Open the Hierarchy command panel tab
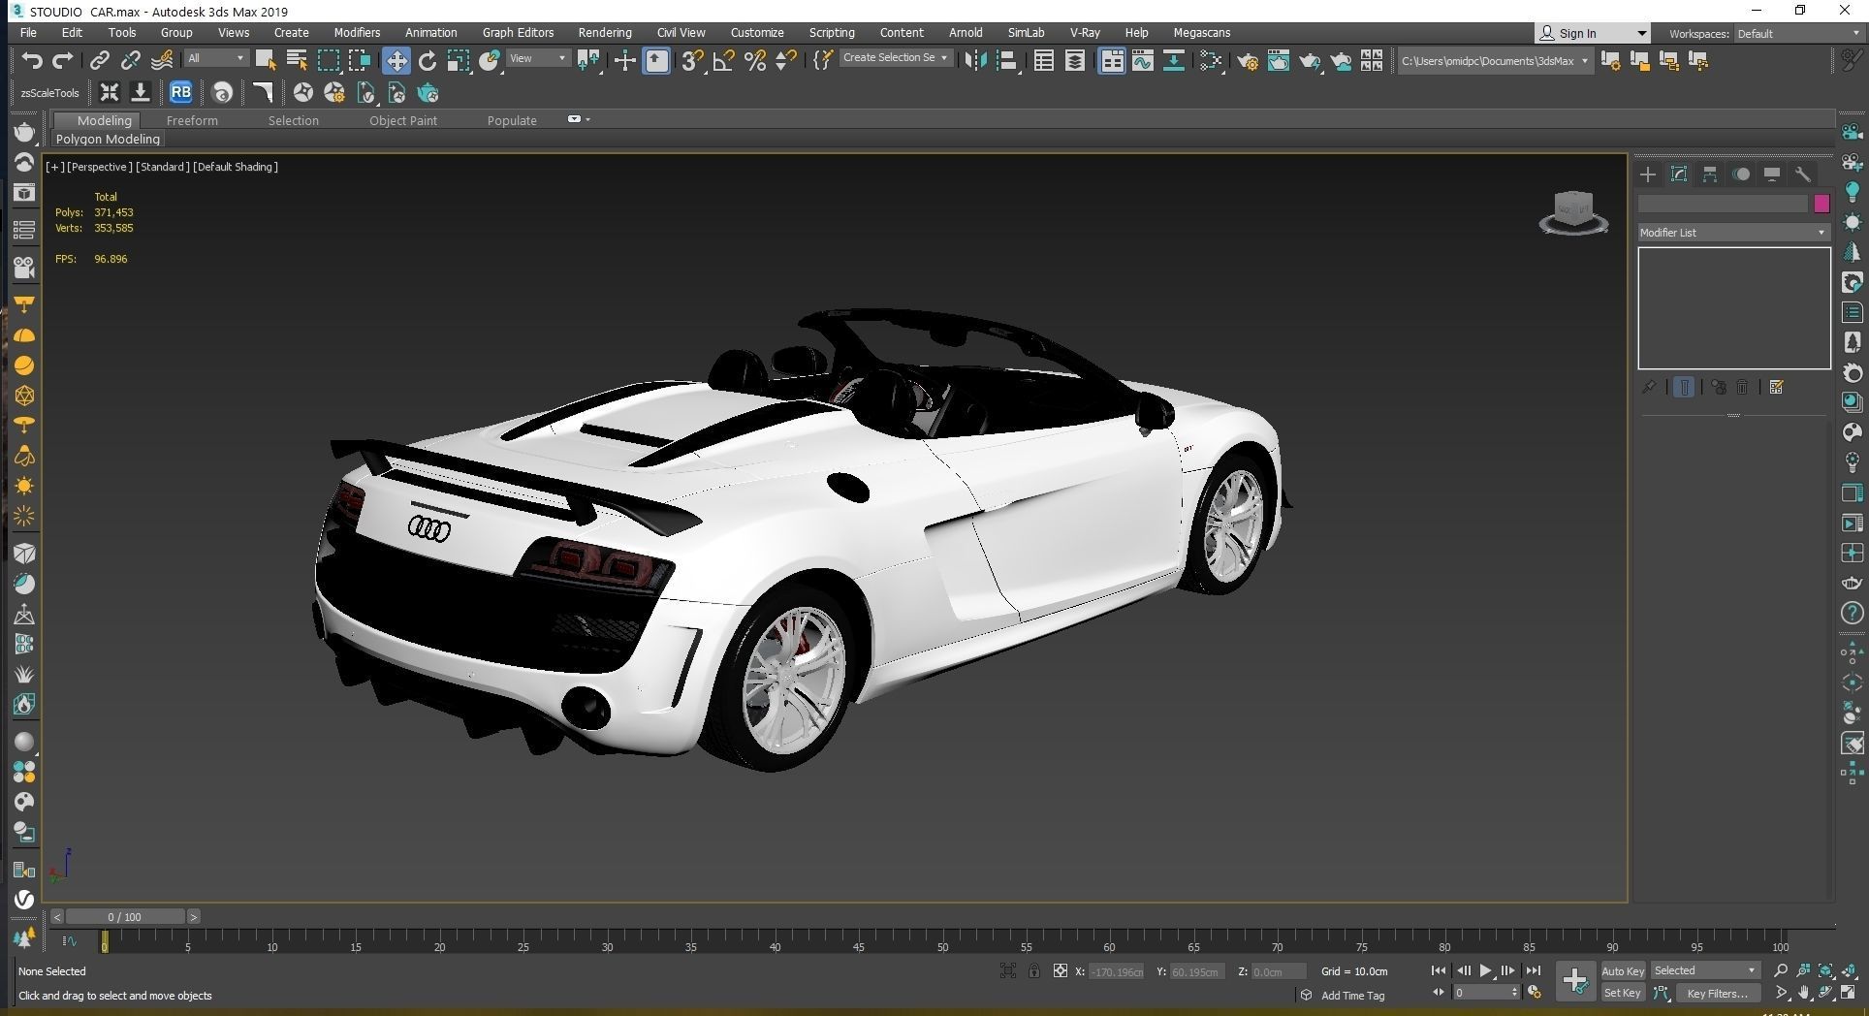This screenshot has width=1869, height=1016. [1710, 175]
